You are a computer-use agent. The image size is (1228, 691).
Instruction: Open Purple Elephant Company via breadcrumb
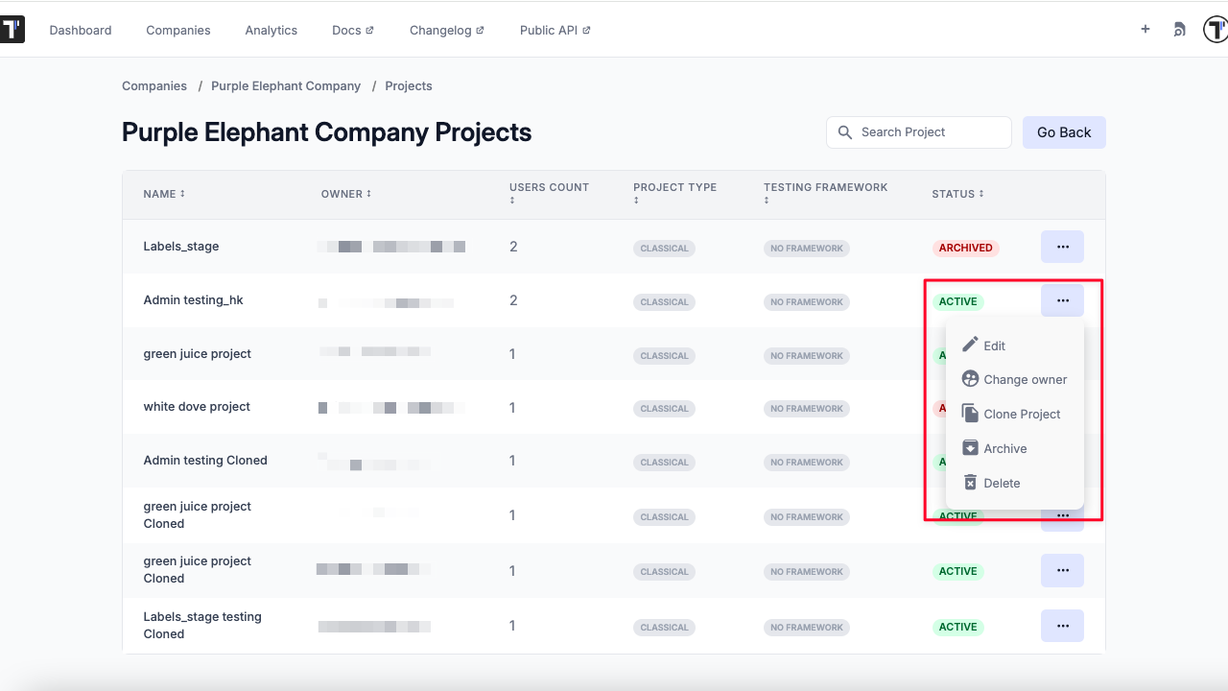pos(286,85)
